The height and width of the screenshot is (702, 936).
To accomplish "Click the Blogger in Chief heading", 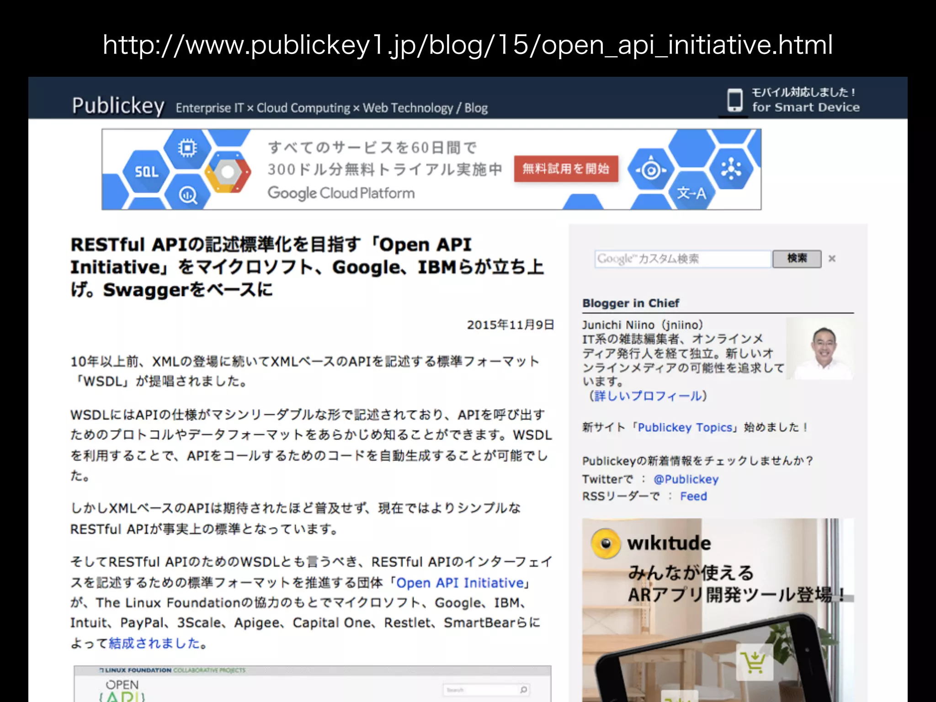I will click(x=631, y=303).
